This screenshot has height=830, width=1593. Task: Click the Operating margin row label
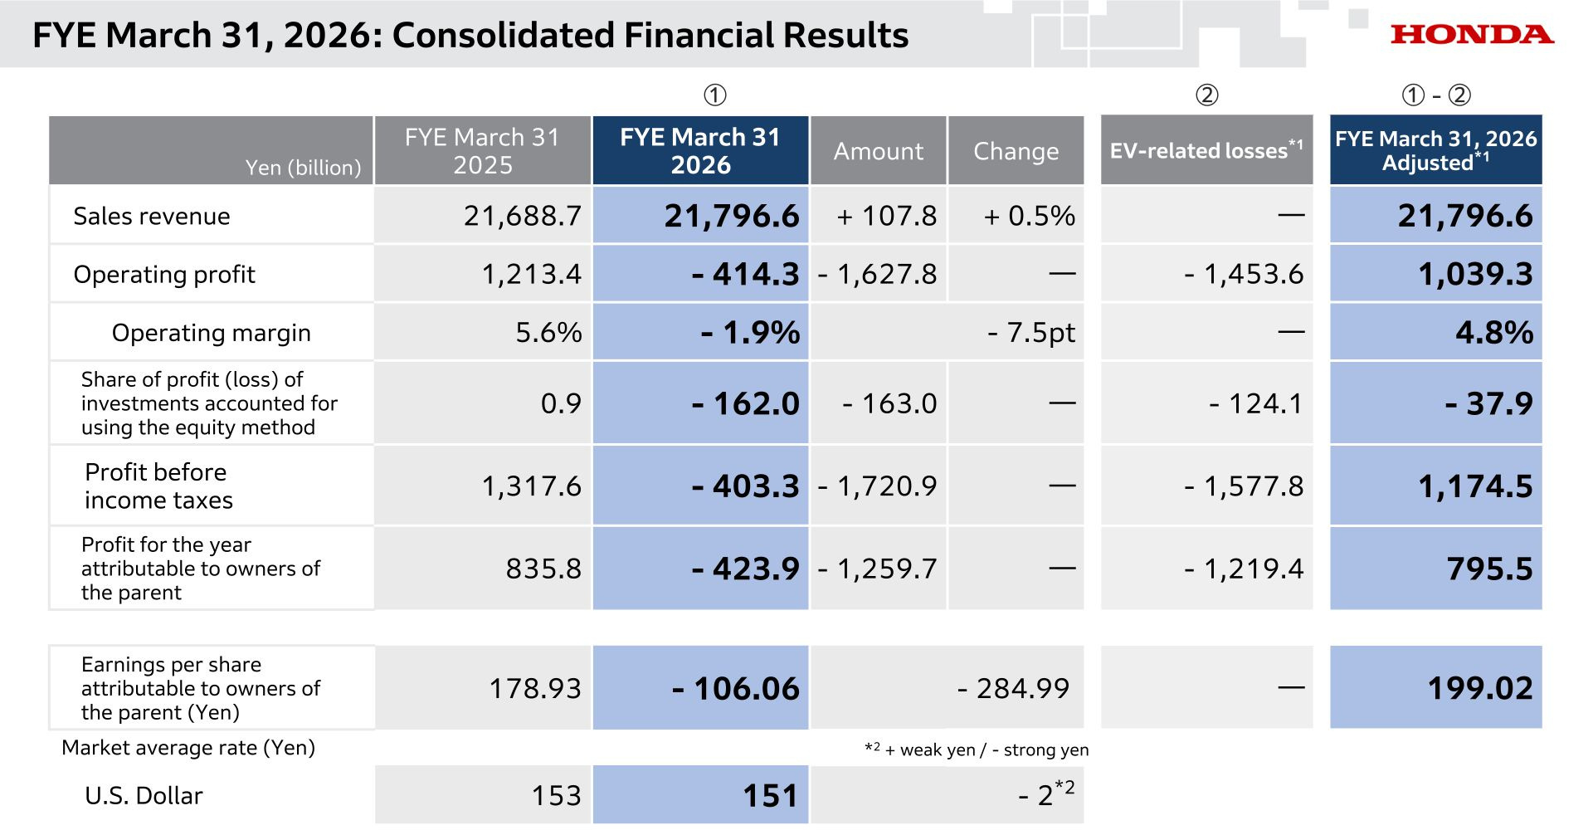point(211,332)
